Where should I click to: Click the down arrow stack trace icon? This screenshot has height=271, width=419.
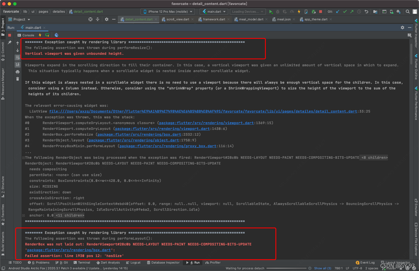[x=18, y=50]
